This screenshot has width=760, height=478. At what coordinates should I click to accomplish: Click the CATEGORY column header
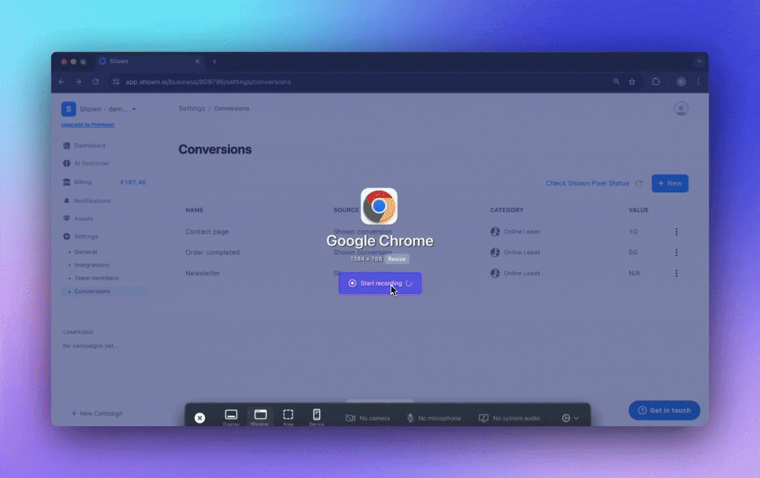pos(506,210)
